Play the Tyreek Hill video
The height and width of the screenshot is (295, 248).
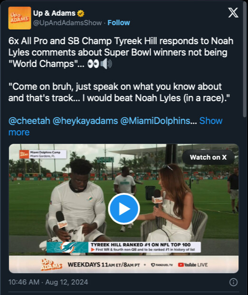coord(124,209)
